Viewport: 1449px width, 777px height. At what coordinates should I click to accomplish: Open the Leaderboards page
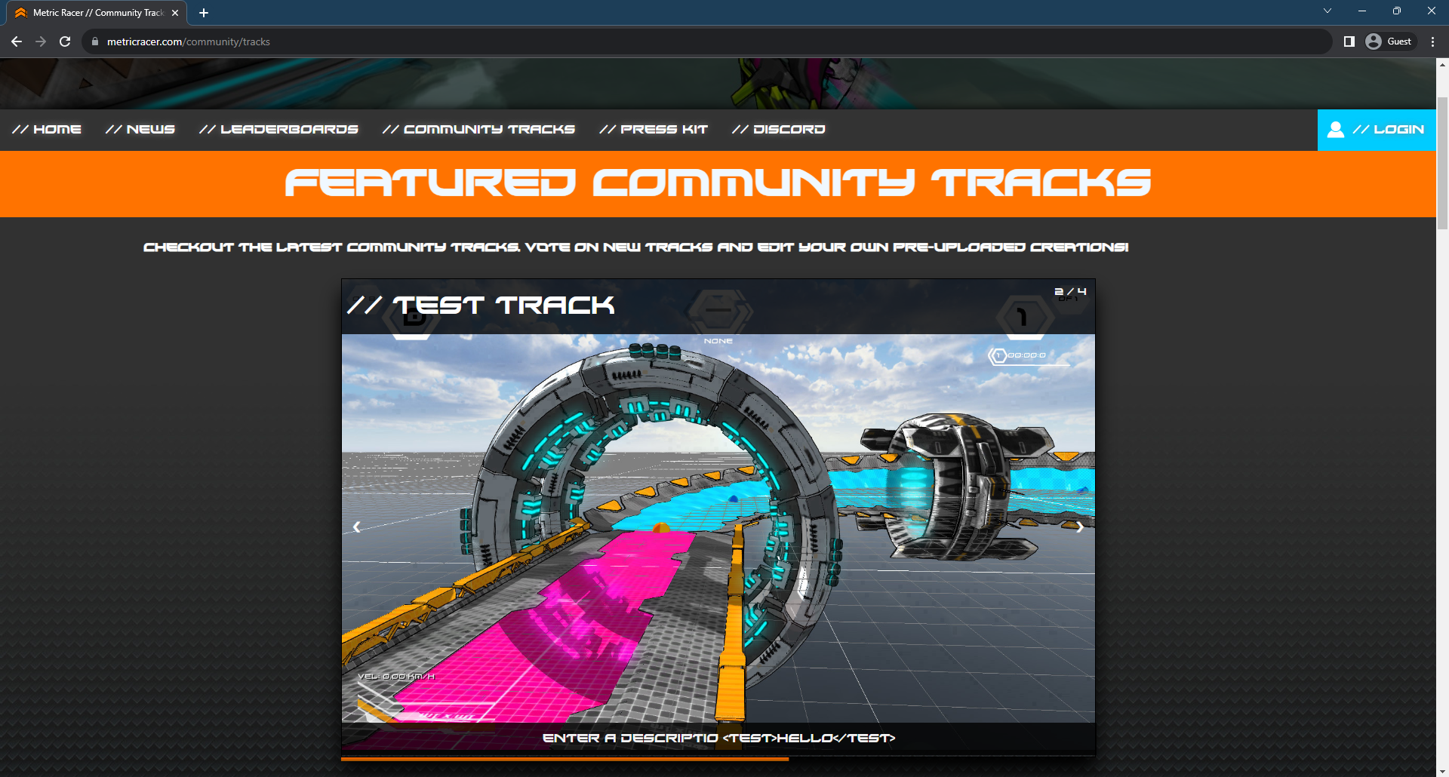click(278, 130)
